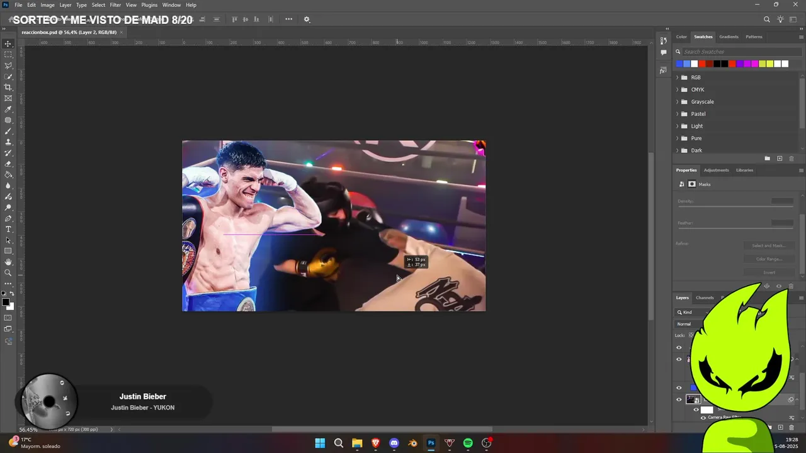The image size is (806, 453).
Task: Expand the Light swatch group
Action: 678,126
